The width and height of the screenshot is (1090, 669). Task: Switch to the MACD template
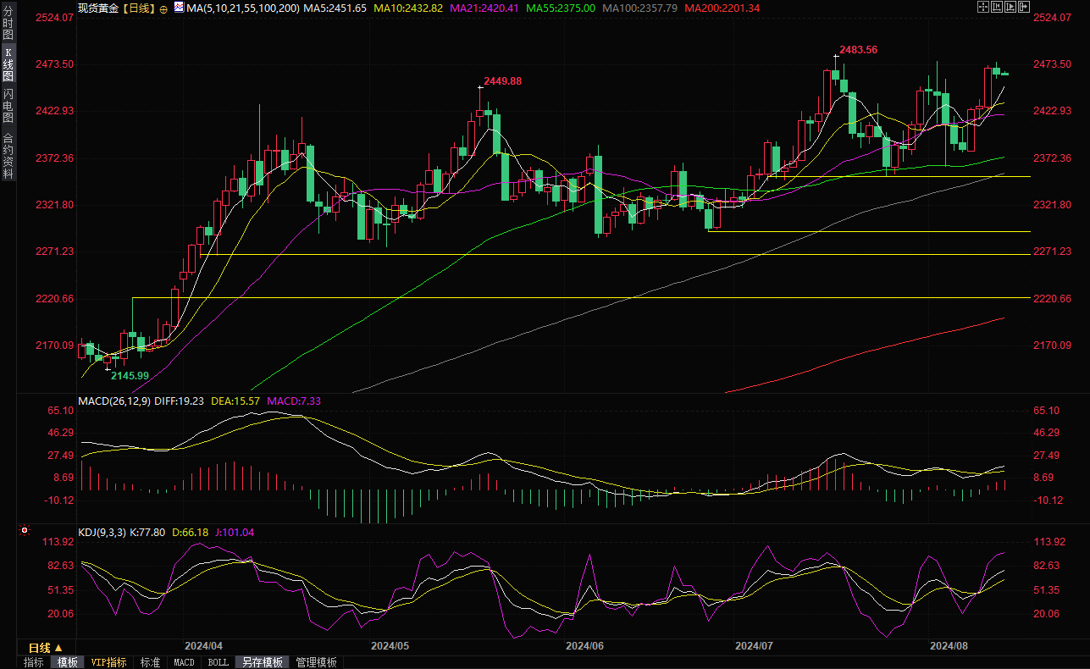184,662
